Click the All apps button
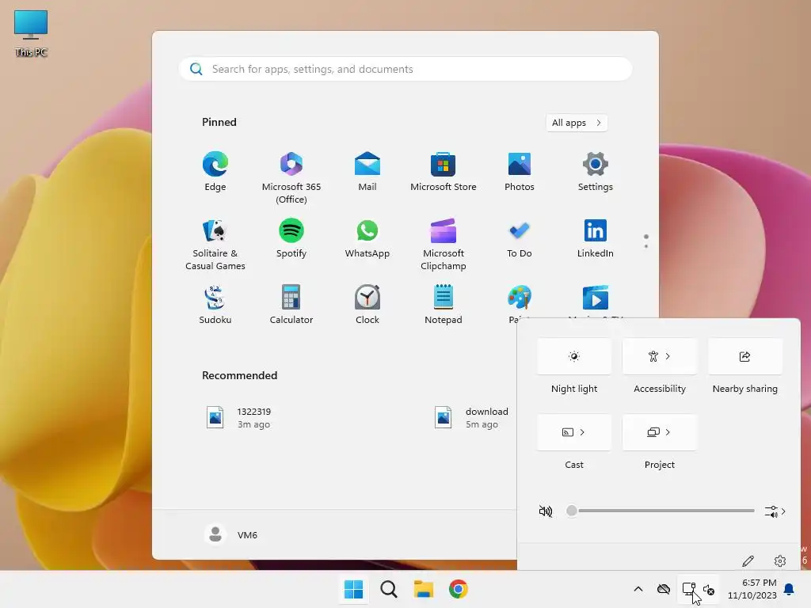 [x=577, y=123]
